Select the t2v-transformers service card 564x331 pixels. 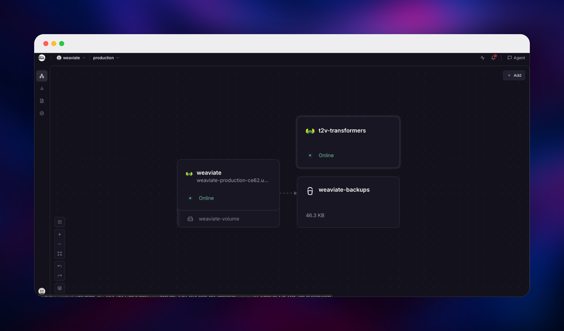(348, 142)
